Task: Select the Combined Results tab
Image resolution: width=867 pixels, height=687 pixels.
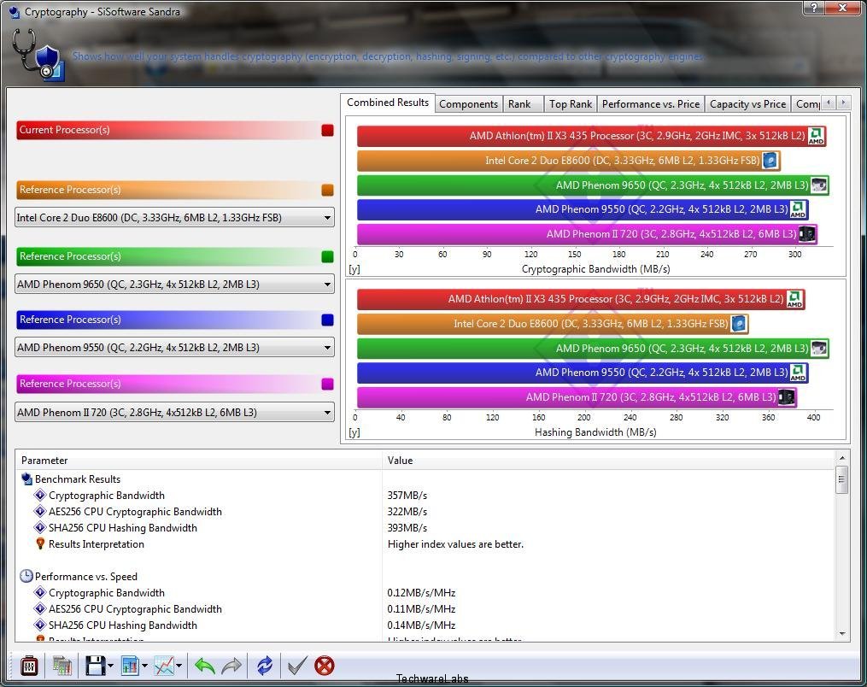Action: (x=388, y=103)
